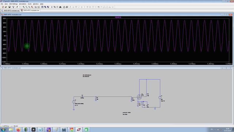234x132 pixels.
Task: Open the File menu
Action: coord(2,4)
